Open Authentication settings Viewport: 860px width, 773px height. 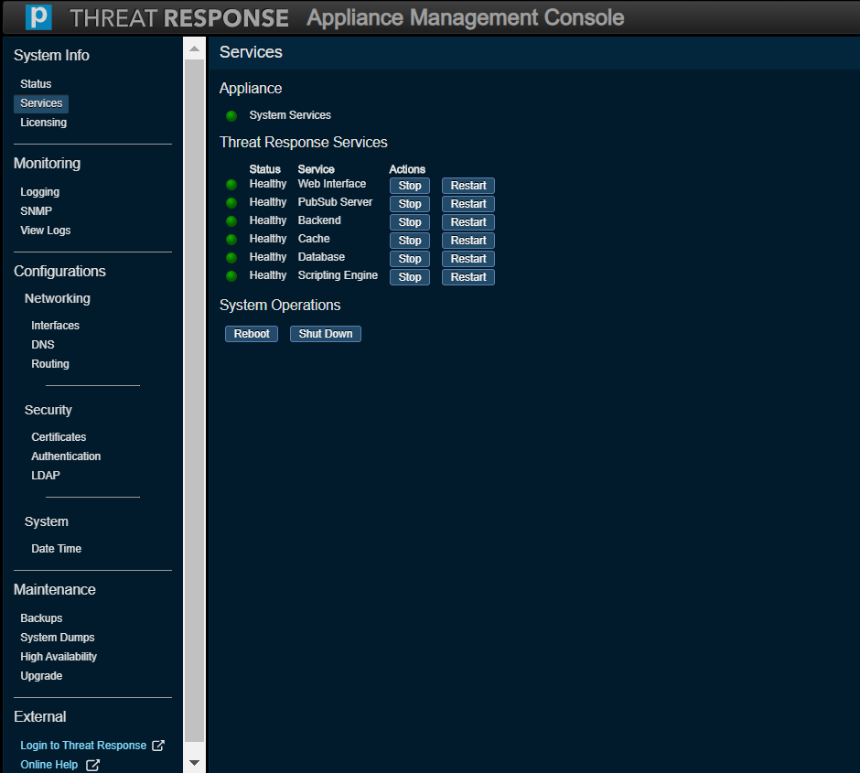coord(66,456)
